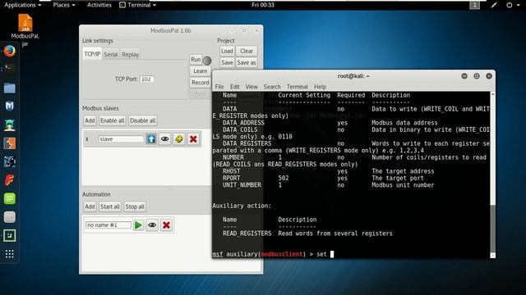Switch to the TCP/IP tab

click(x=92, y=54)
